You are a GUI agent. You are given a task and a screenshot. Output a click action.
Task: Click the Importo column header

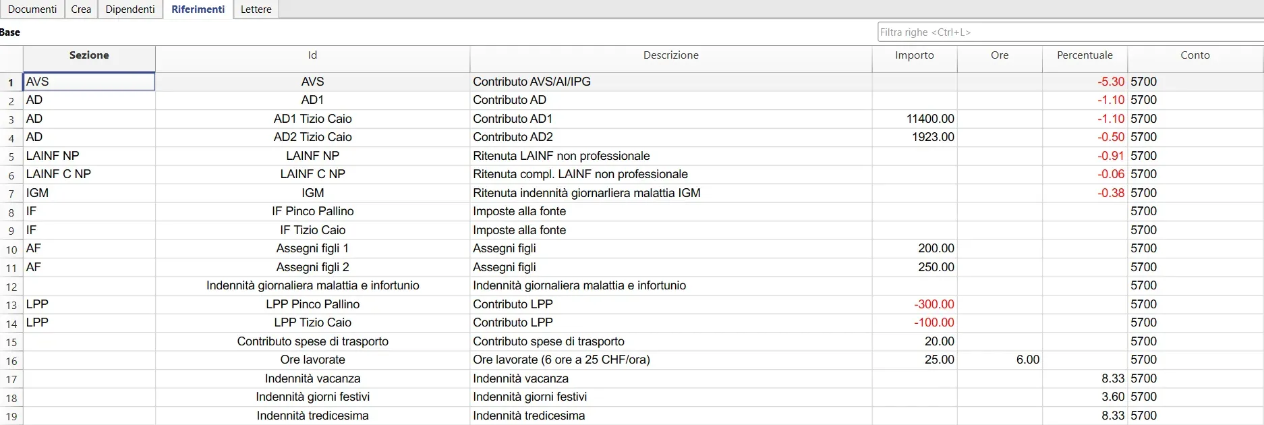click(914, 56)
